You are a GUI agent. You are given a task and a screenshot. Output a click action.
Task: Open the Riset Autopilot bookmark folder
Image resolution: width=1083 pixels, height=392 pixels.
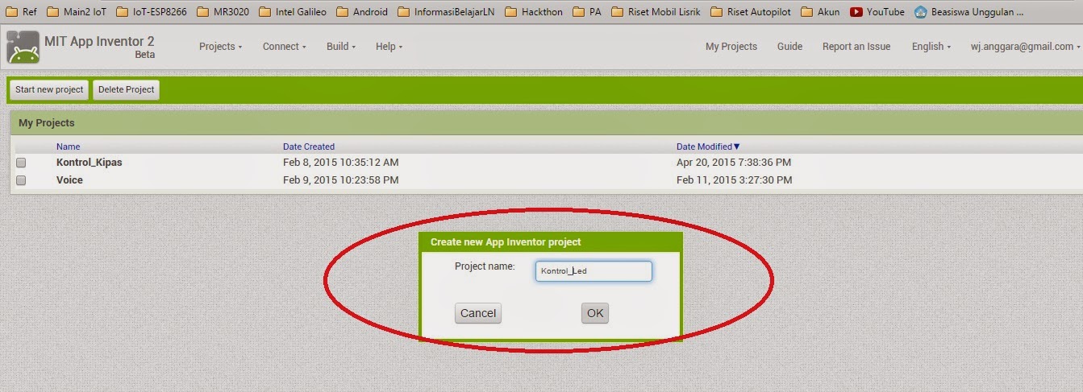[751, 12]
